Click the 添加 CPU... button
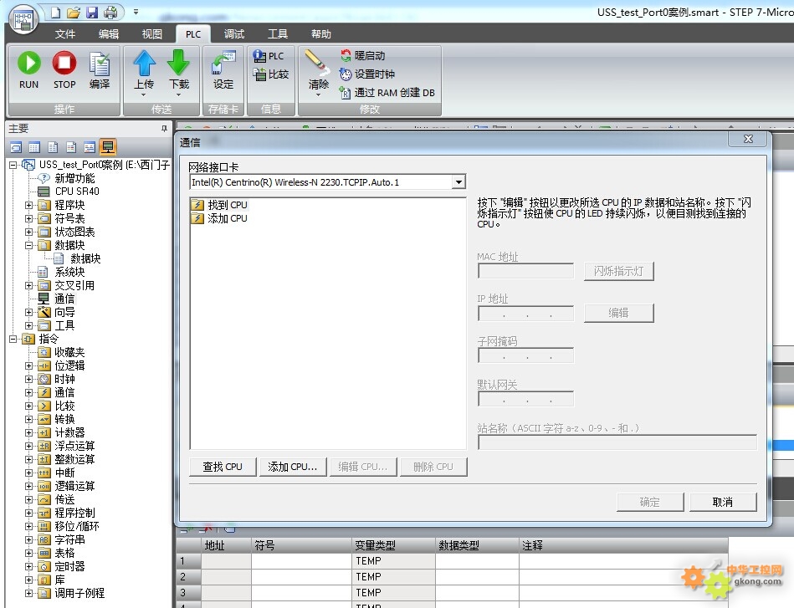 tap(293, 467)
